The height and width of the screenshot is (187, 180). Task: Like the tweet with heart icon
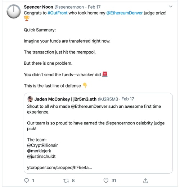coord(106,180)
